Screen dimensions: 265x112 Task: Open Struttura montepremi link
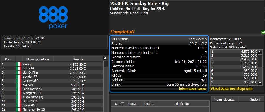pyautogui.click(x=231, y=89)
